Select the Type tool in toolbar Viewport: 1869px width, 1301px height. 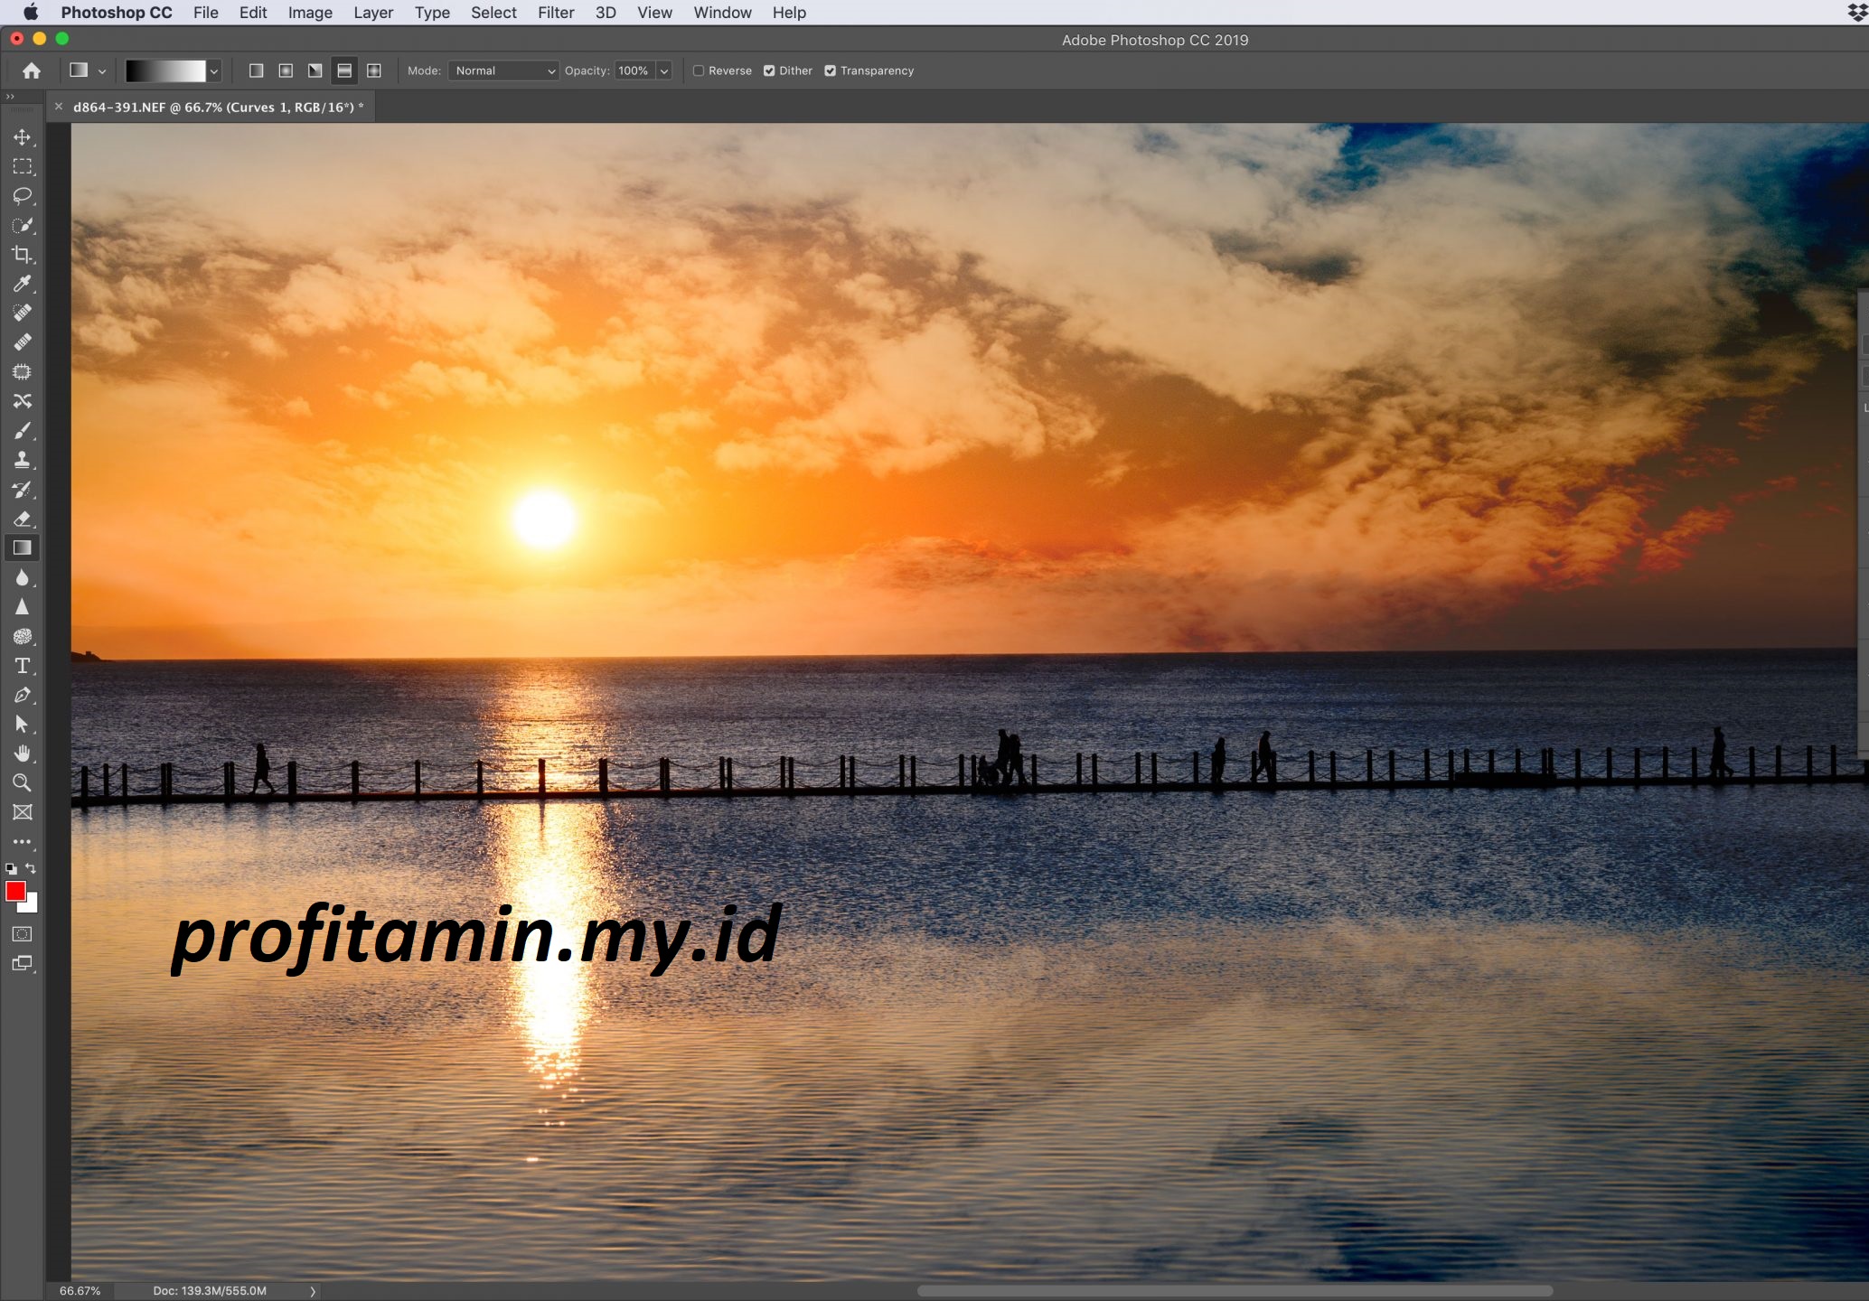click(22, 666)
